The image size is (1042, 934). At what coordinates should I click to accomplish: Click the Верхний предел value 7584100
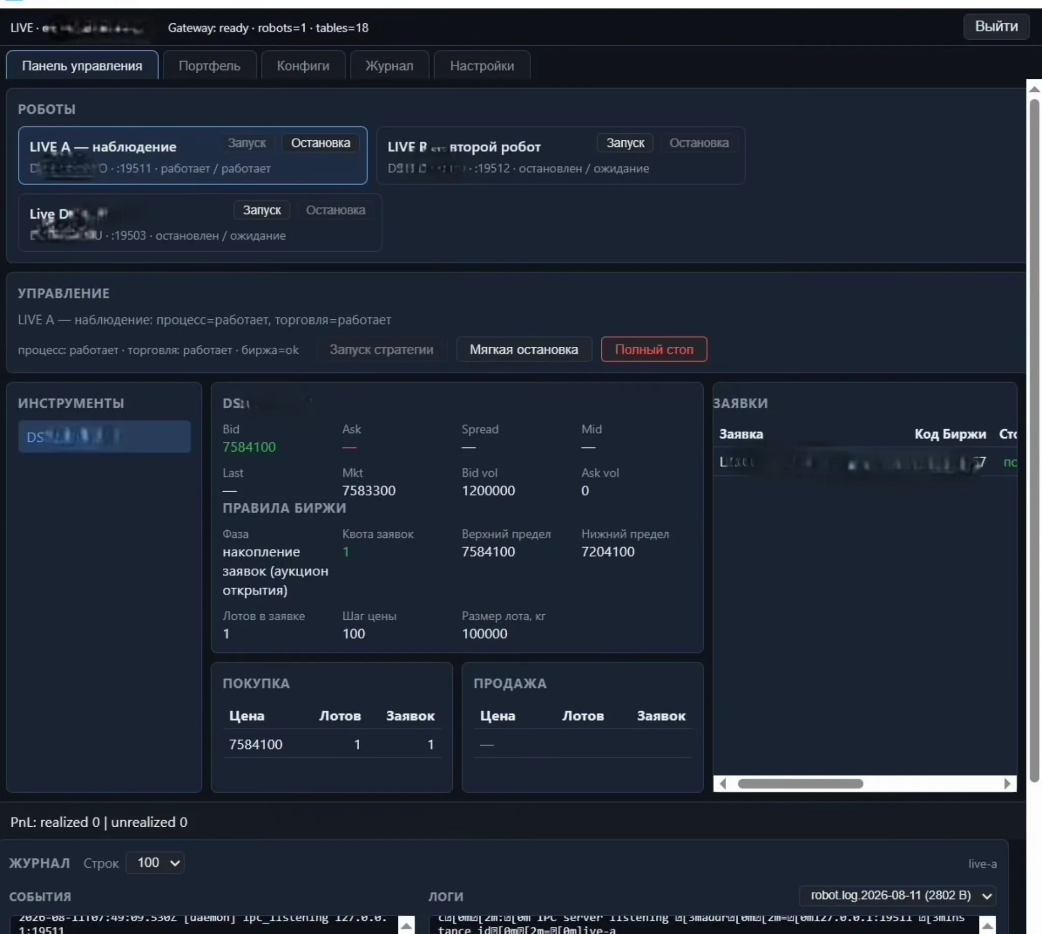(488, 552)
